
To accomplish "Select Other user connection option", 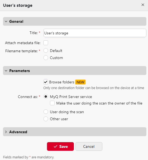I will 46,119.
